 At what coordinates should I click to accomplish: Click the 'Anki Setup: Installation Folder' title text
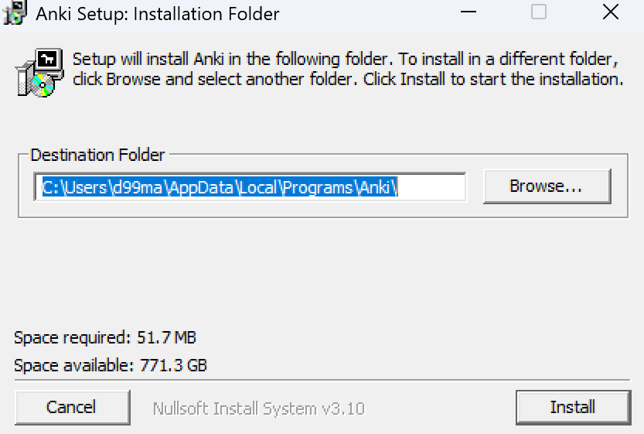(158, 13)
